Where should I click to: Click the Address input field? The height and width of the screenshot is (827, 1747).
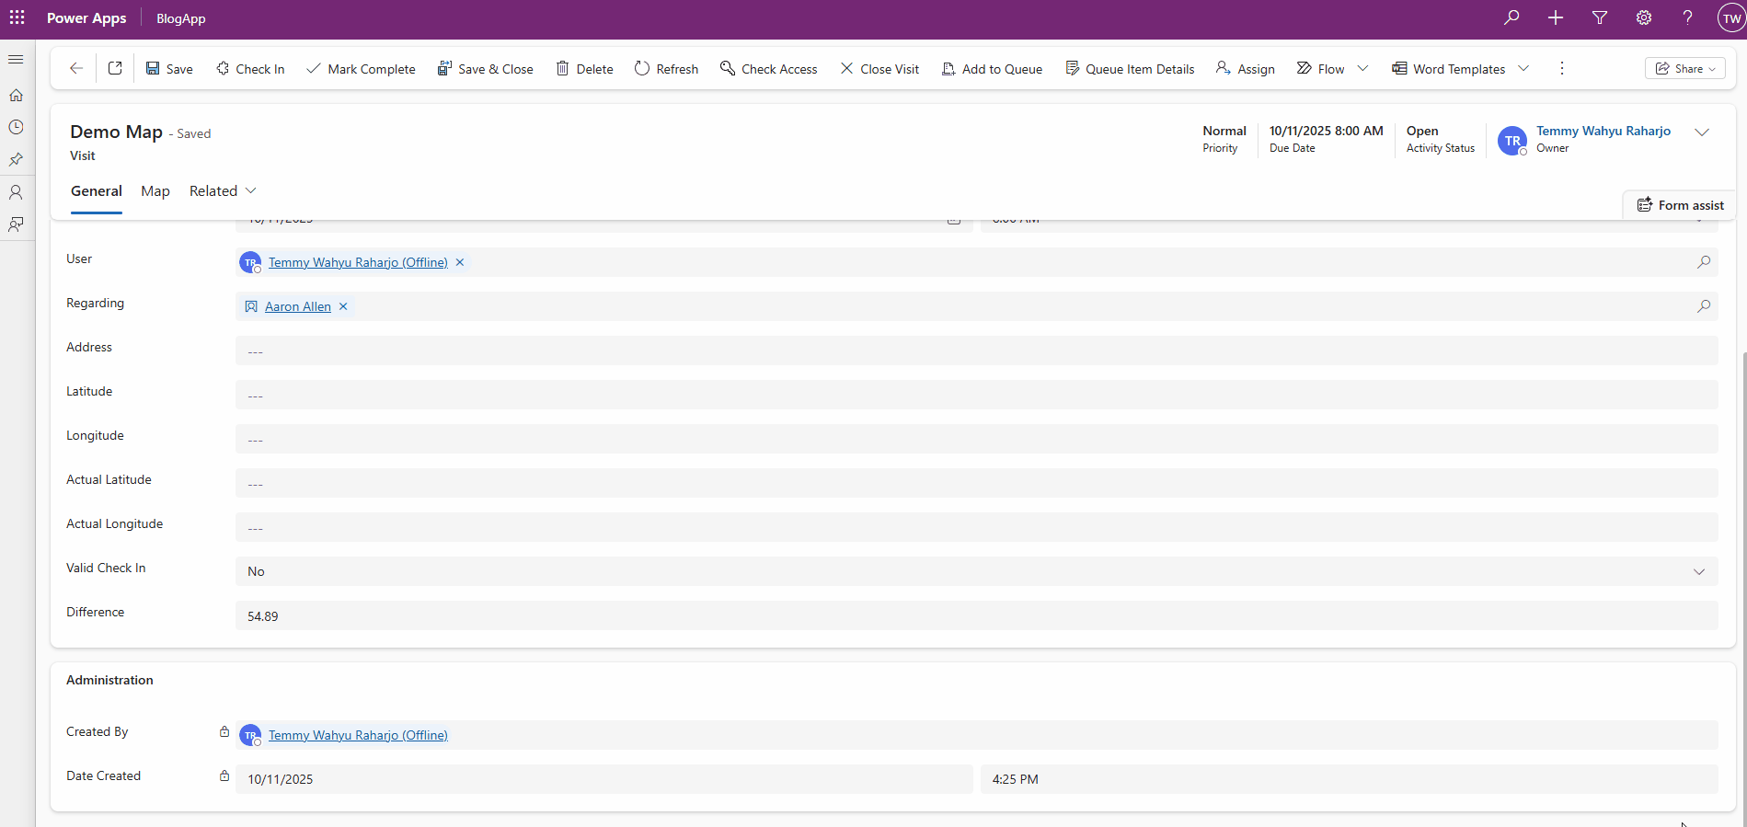977,350
